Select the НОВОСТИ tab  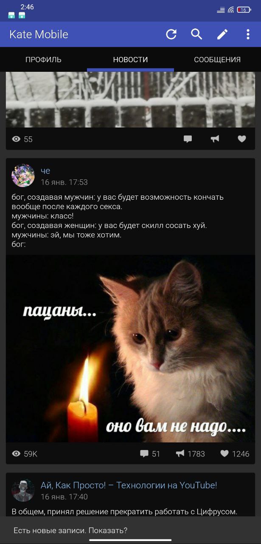point(130,59)
